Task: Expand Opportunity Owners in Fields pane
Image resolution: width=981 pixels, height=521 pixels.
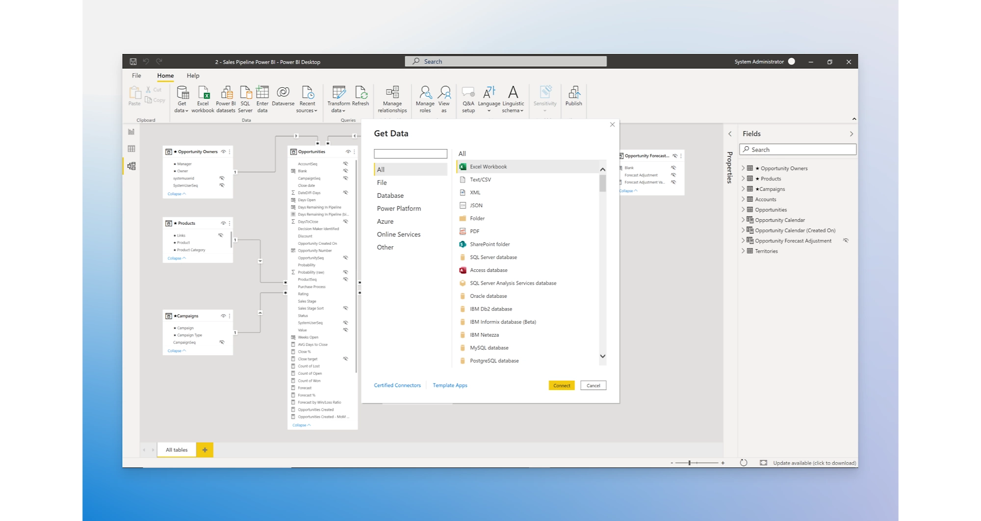Action: [x=743, y=168]
